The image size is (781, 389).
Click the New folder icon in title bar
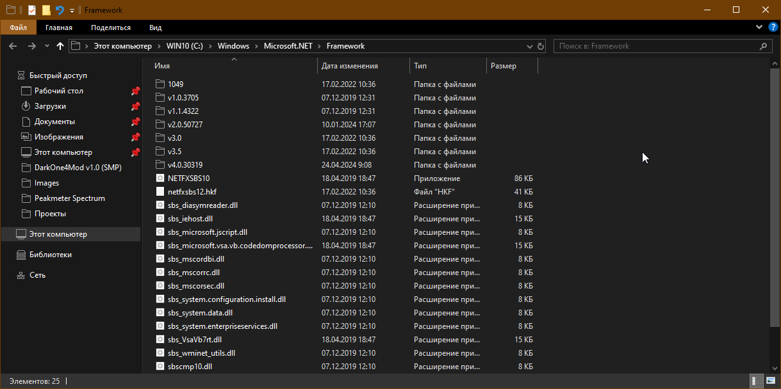pyautogui.click(x=46, y=10)
